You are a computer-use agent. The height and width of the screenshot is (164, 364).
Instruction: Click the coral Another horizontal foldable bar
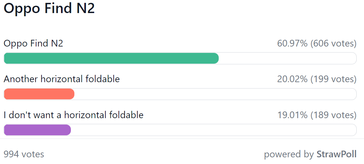(x=39, y=94)
